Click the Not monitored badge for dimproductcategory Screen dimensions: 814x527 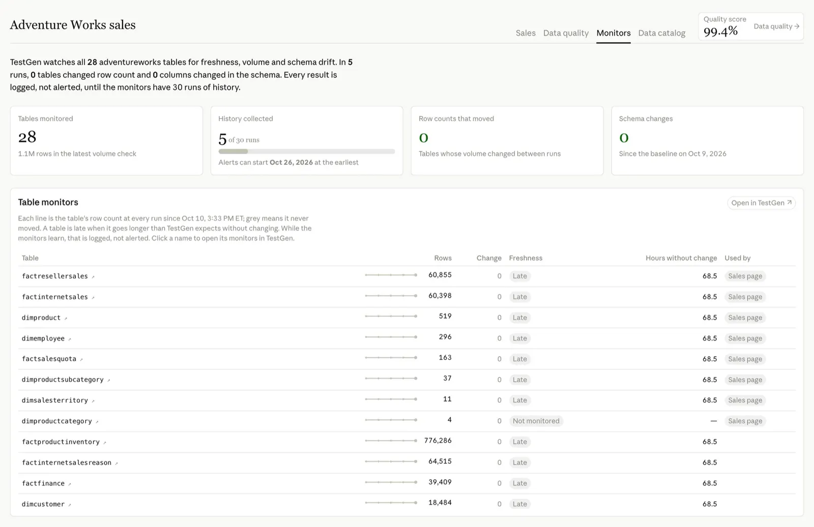536,421
